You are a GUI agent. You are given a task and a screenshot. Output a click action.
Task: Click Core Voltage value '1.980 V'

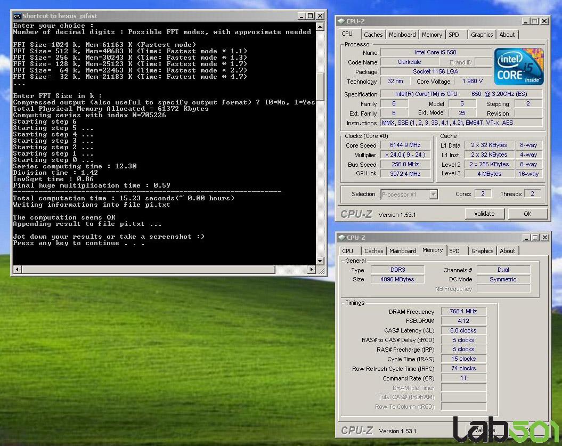[x=473, y=82]
